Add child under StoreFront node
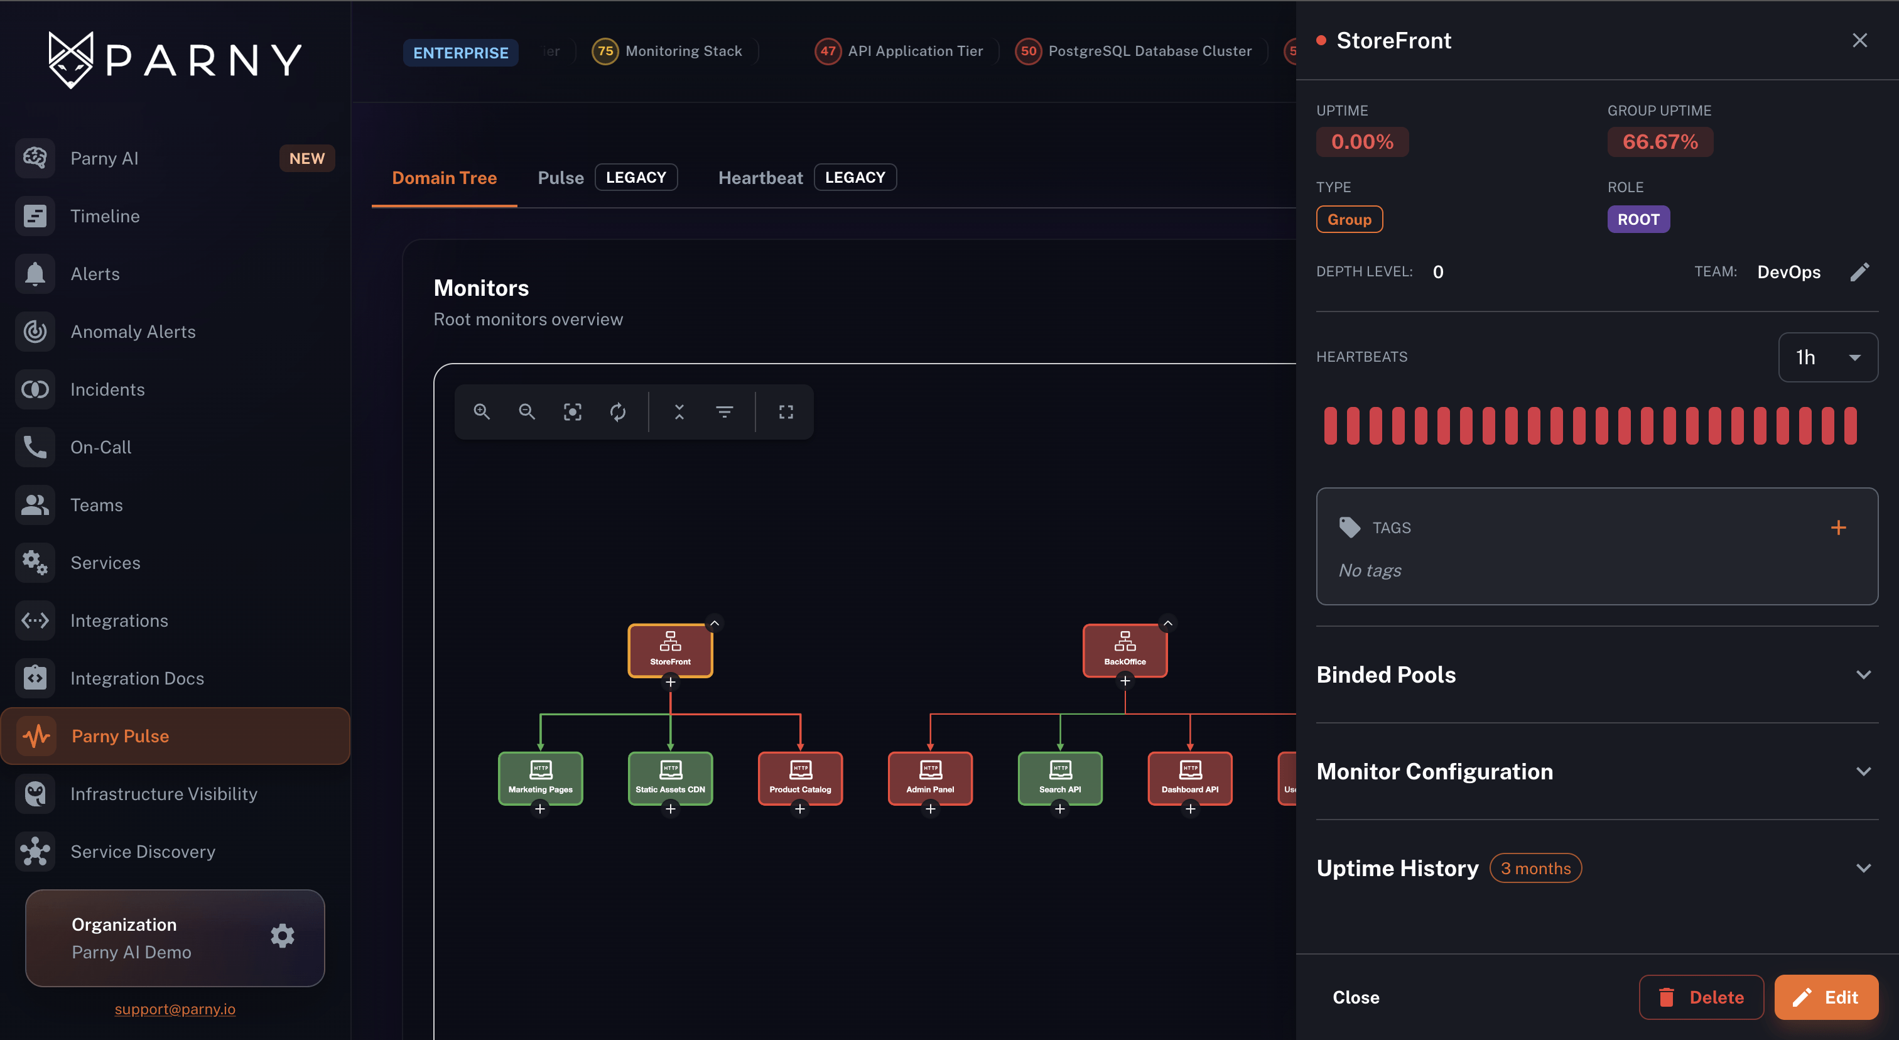 (670, 682)
